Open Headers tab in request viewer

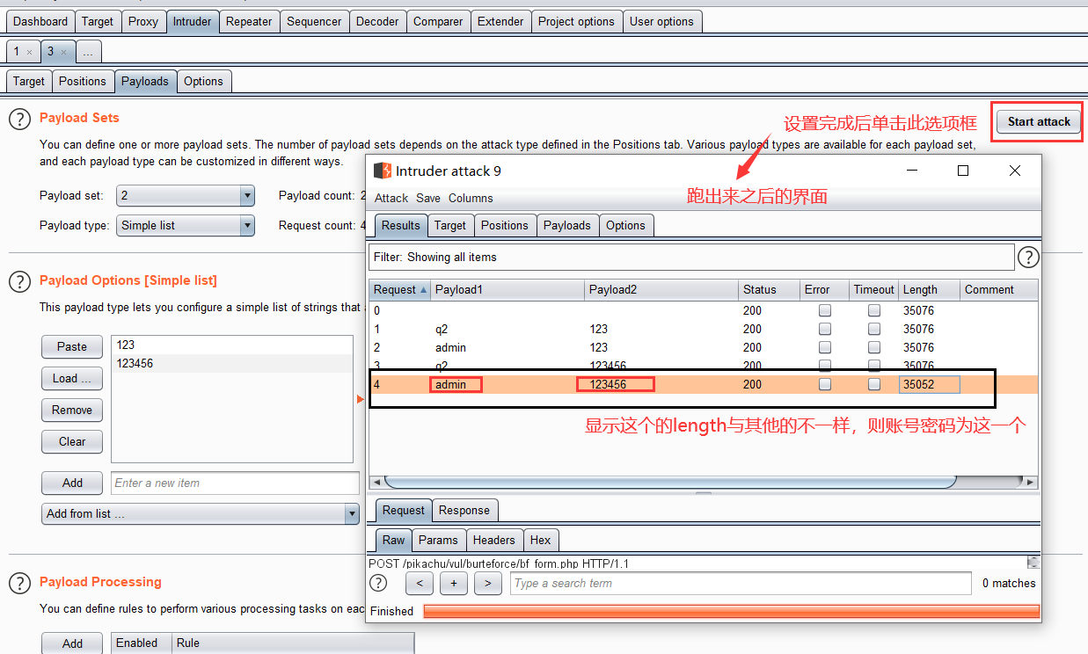[x=493, y=540]
